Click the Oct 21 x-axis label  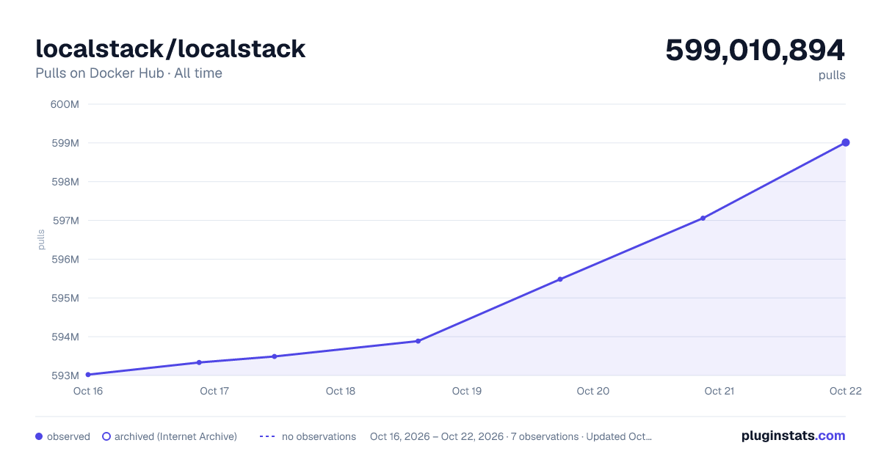tap(719, 391)
